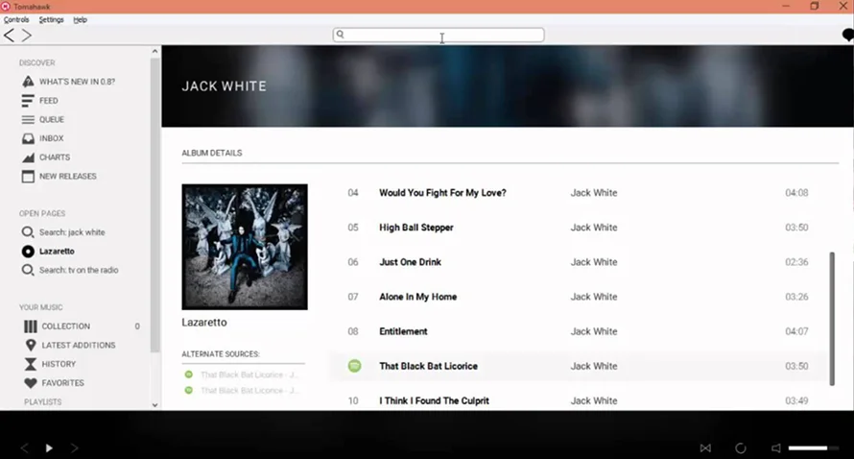Click the sidebar scroll-down arrow

coord(155,405)
